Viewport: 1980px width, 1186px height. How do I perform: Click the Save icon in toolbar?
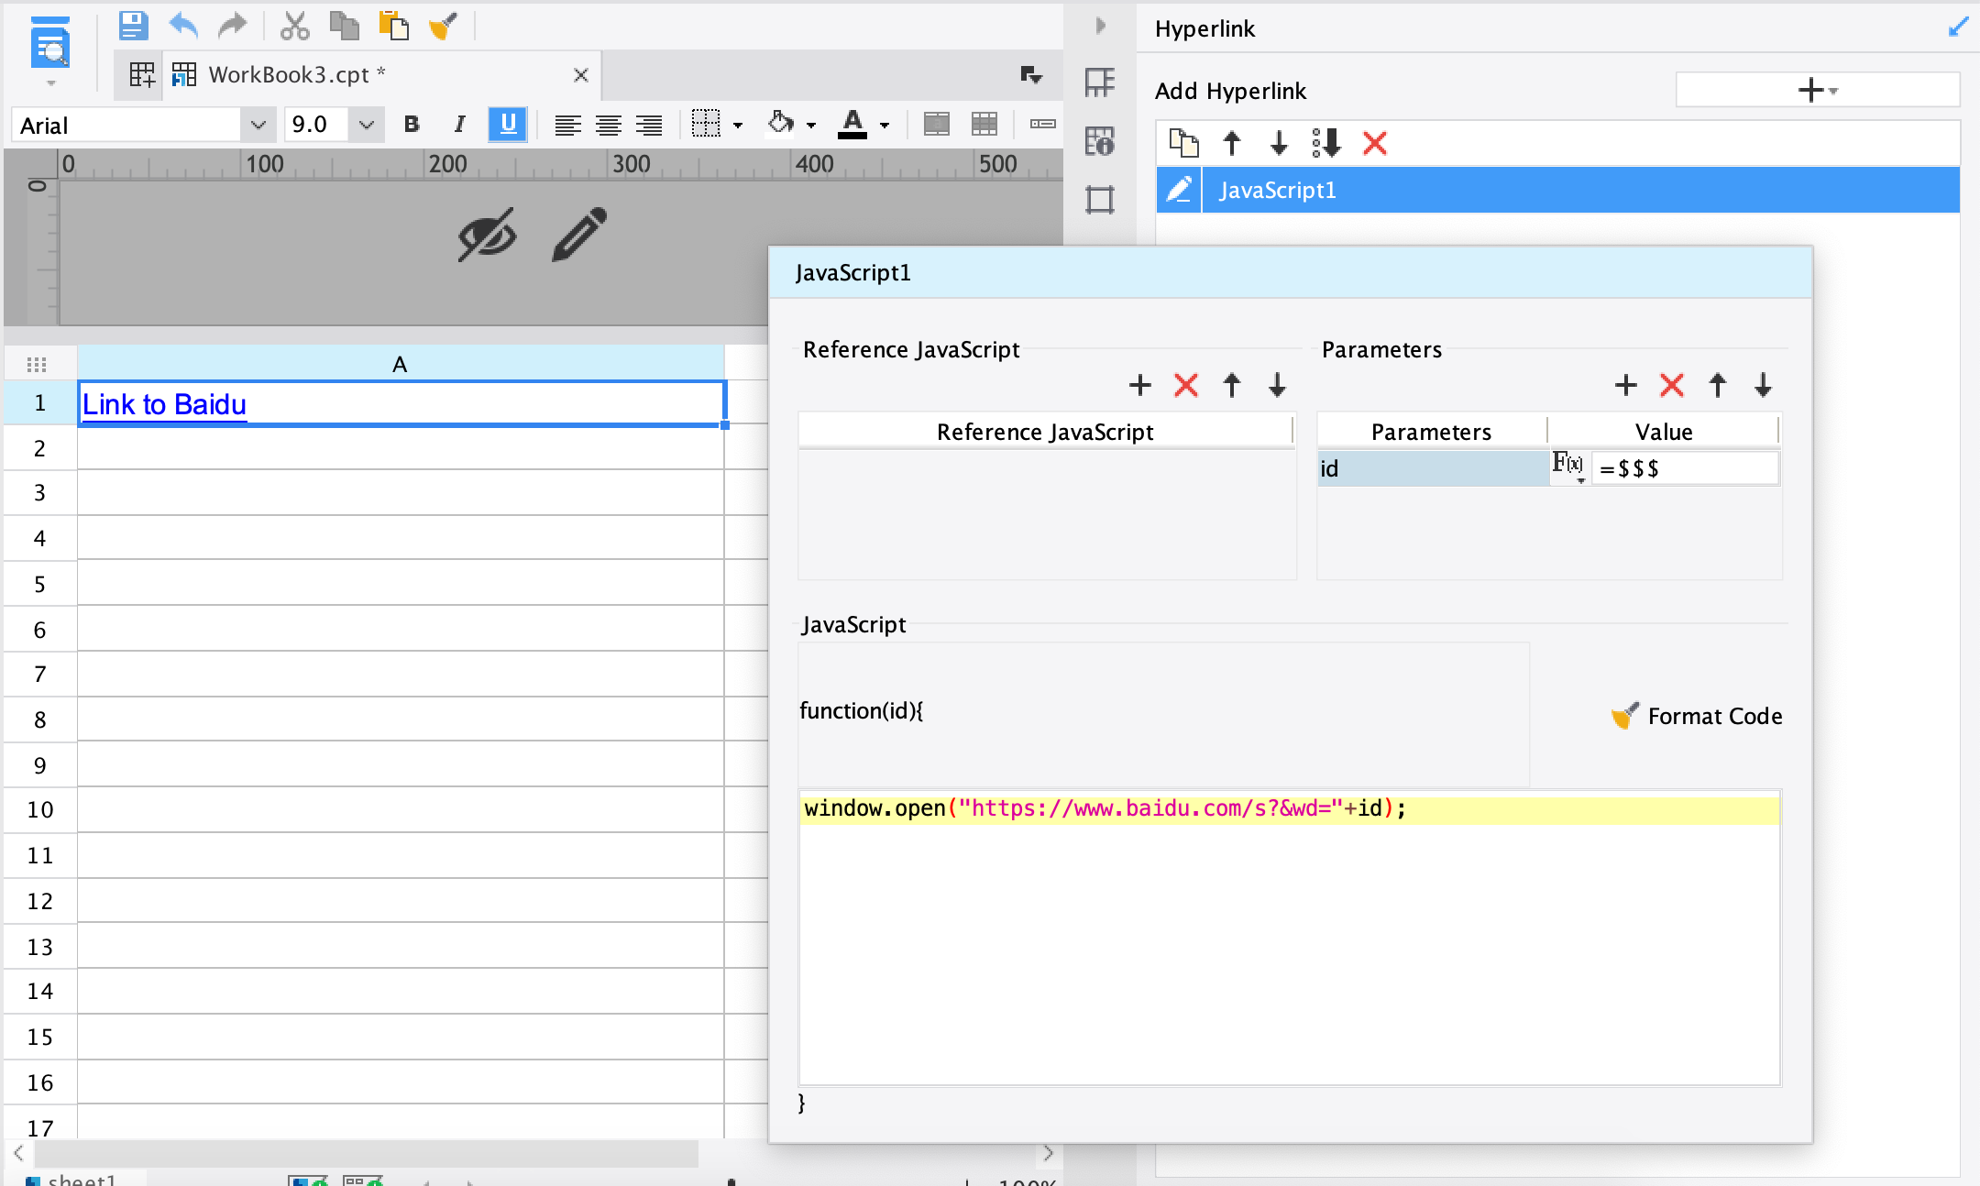[x=133, y=26]
